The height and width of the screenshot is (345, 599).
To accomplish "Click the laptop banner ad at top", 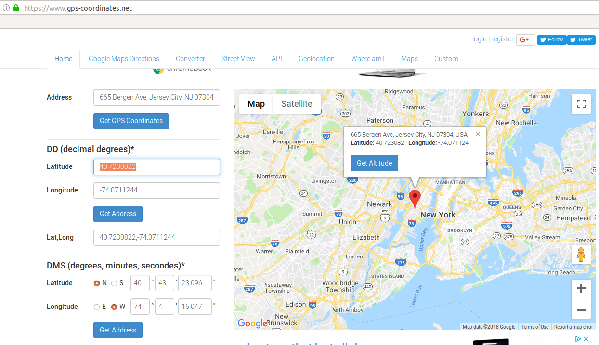I will (321, 75).
